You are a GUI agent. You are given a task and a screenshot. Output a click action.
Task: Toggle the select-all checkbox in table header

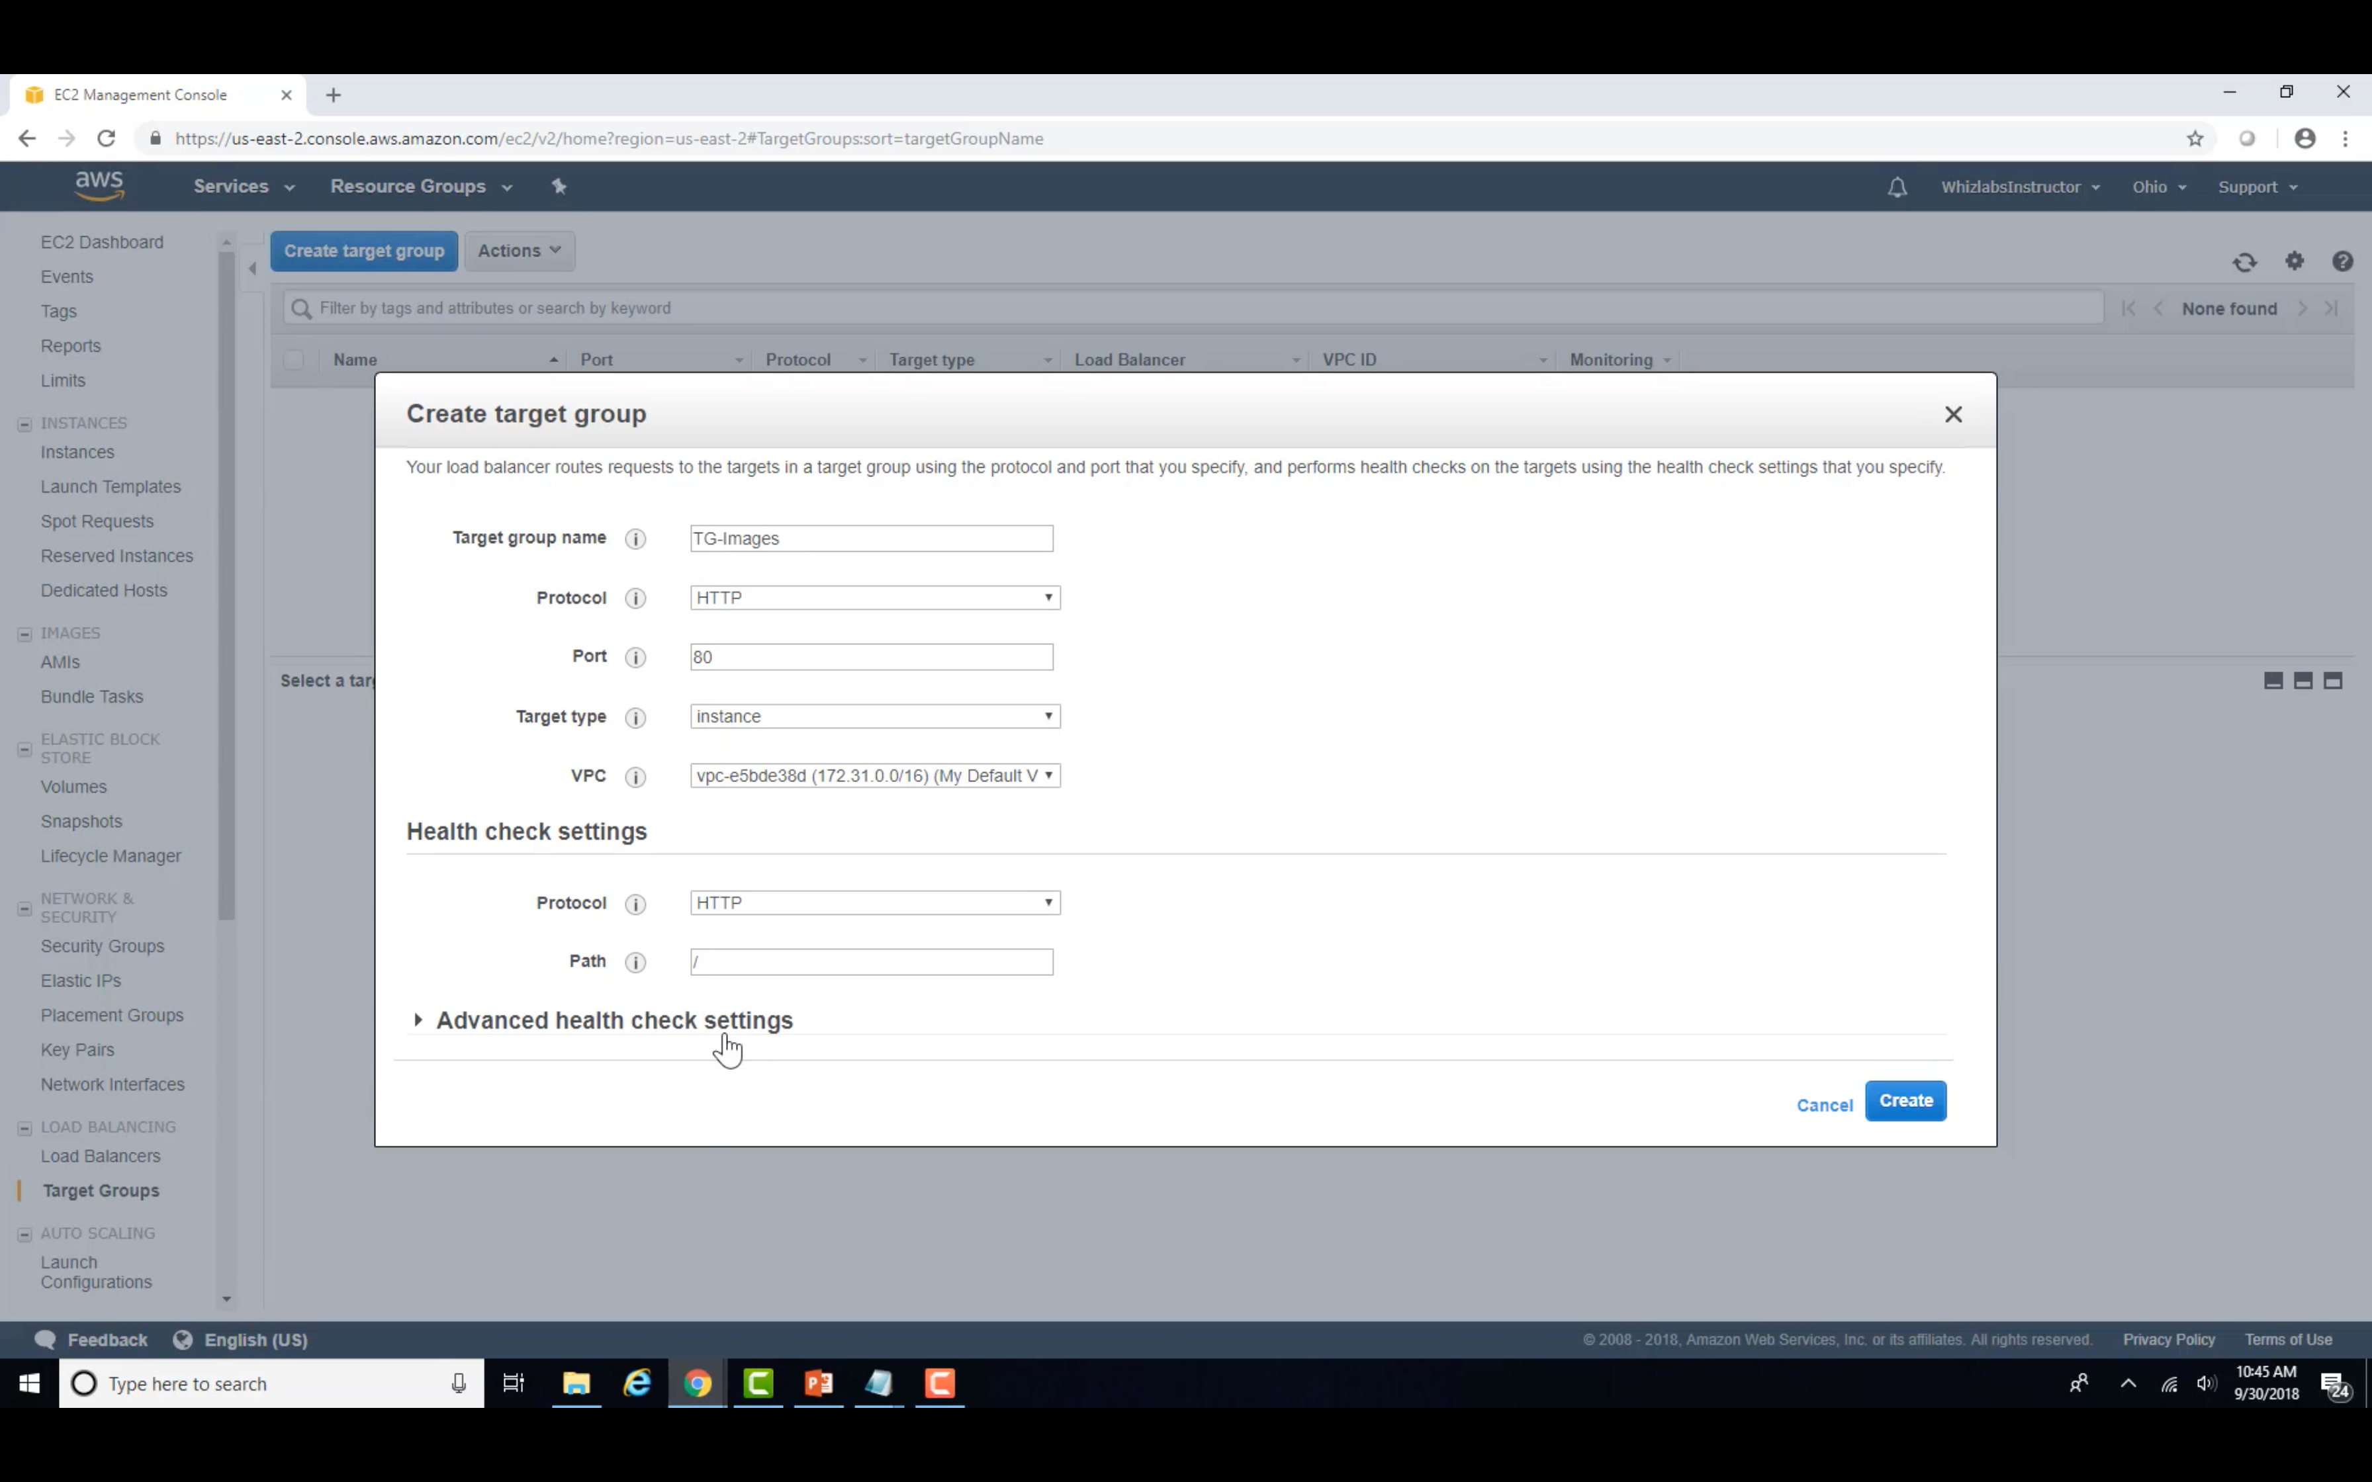[293, 360]
